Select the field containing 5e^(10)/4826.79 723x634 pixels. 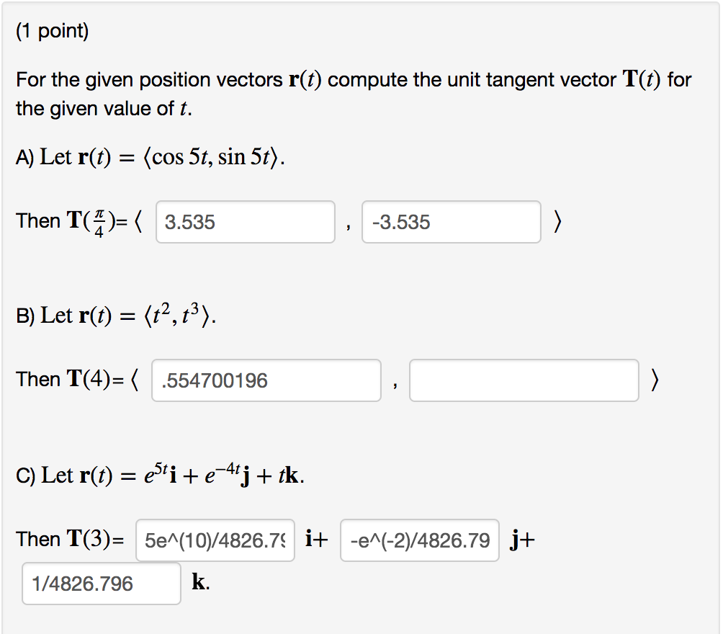[x=215, y=540]
